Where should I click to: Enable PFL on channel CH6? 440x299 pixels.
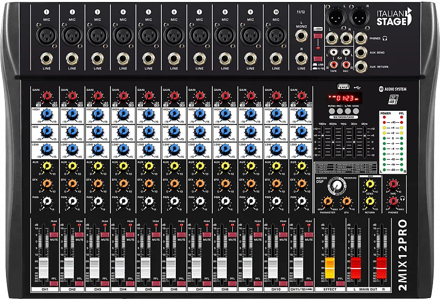181,284
